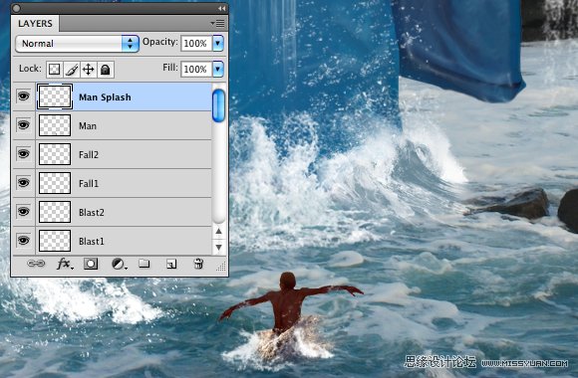Select the Man Splash layer name
This screenshot has width=578, height=378.
coord(105,97)
